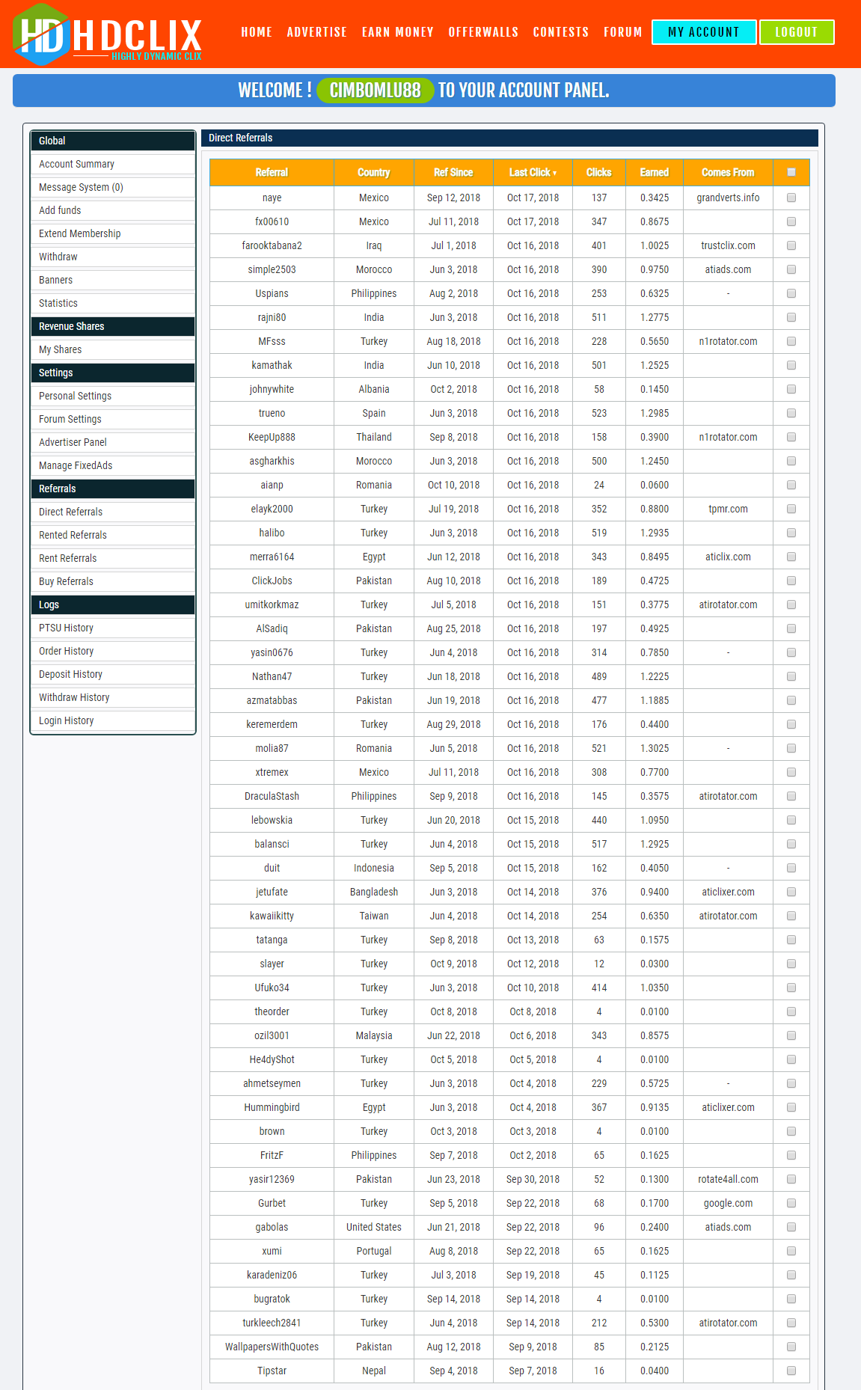Click rotate4all.com source cell

[x=728, y=1179]
